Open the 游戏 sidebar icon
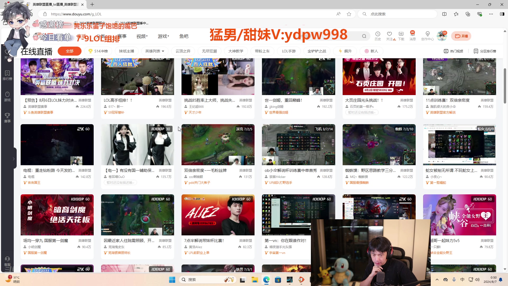This screenshot has height=286, width=508. pos(7,97)
